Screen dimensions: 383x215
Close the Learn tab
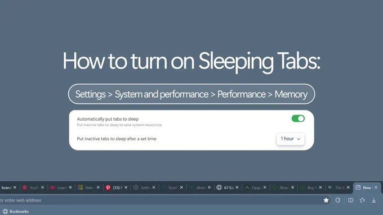pos(70,187)
